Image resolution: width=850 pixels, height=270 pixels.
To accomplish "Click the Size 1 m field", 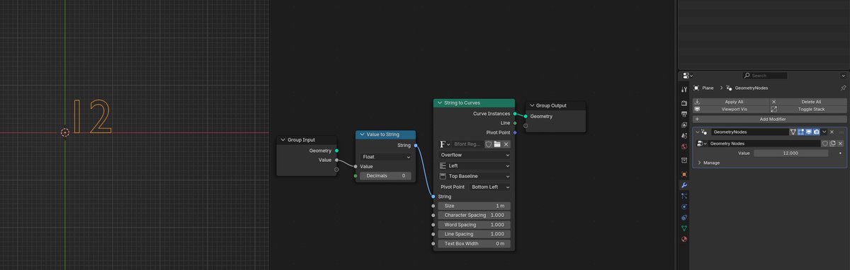I will (x=474, y=206).
